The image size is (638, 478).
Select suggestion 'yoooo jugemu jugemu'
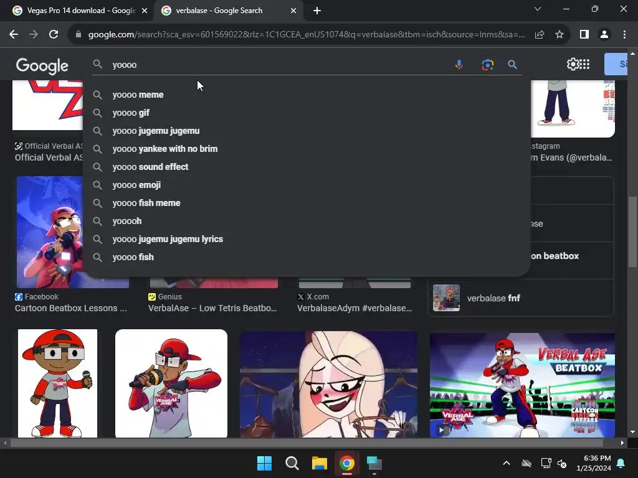(307, 131)
